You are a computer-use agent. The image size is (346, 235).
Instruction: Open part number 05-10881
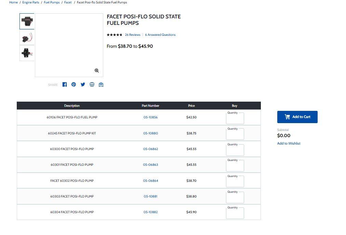coord(150,196)
